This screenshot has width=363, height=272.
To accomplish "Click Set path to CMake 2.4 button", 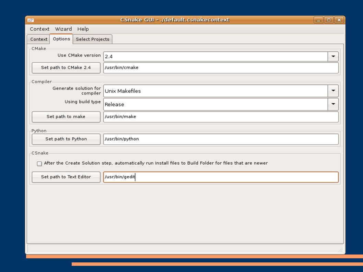I will [66, 68].
